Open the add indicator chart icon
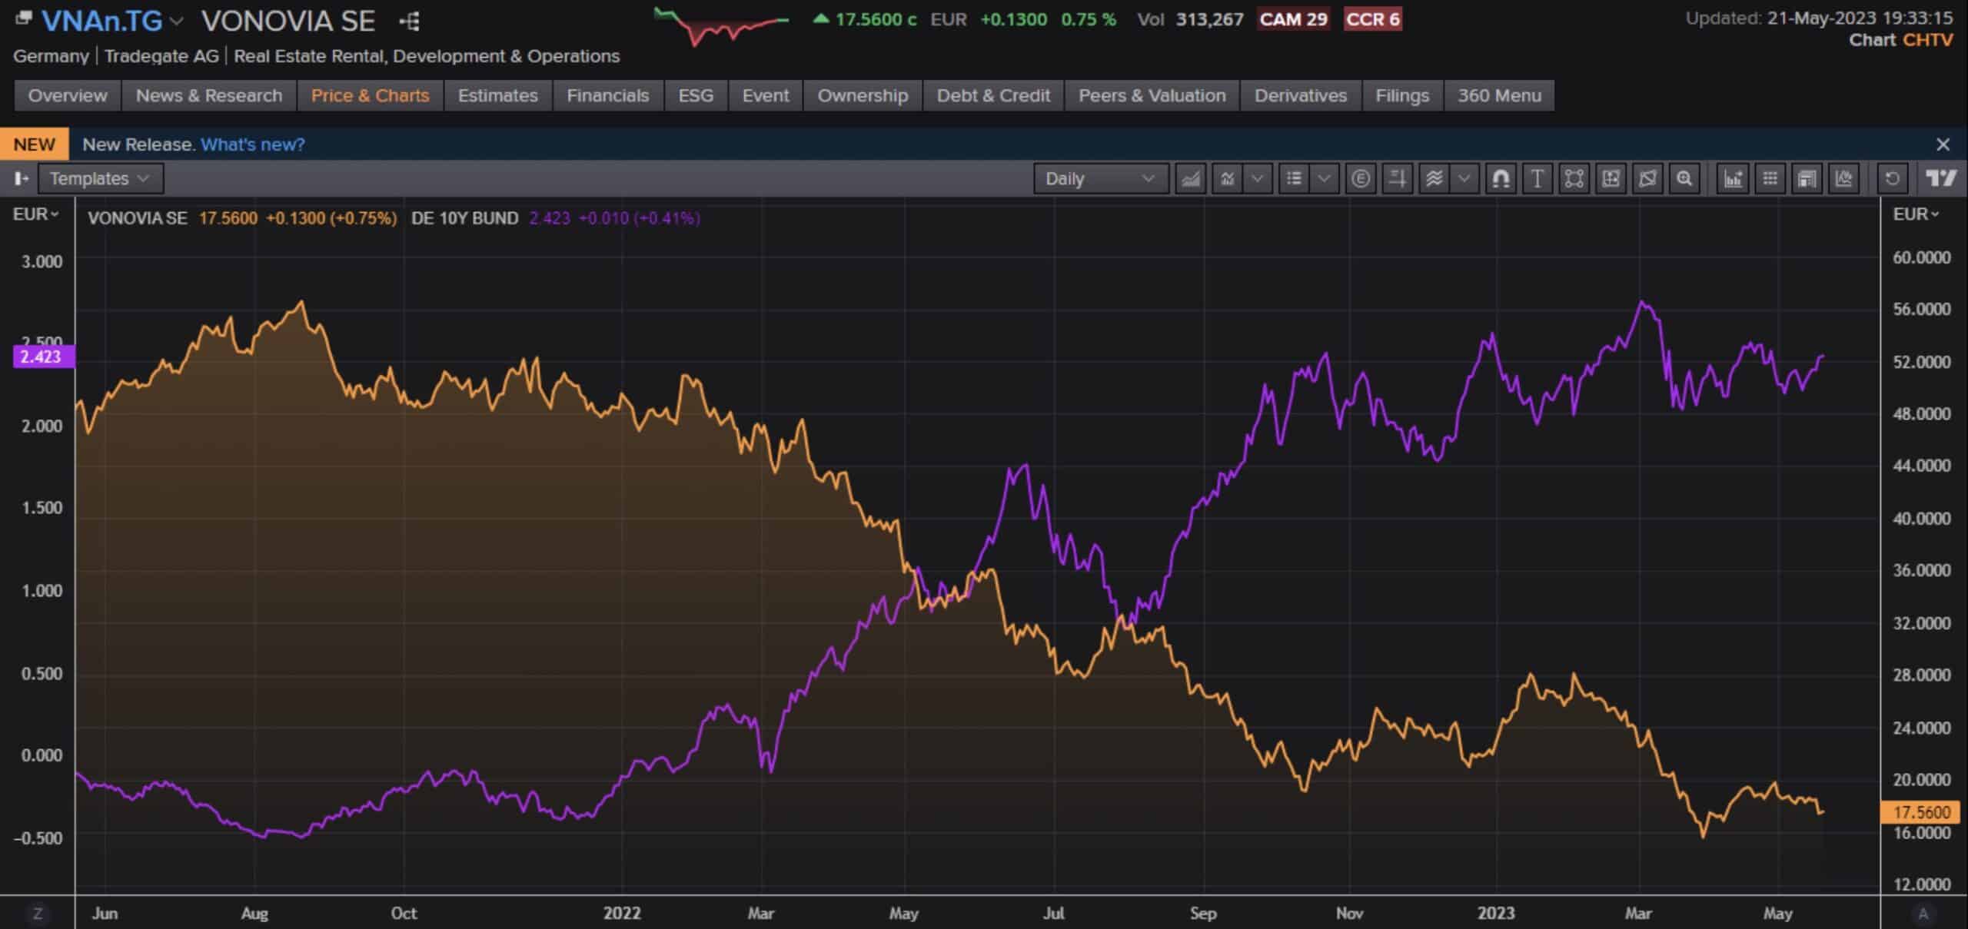Screen dimensions: 1968x929 (1228, 178)
